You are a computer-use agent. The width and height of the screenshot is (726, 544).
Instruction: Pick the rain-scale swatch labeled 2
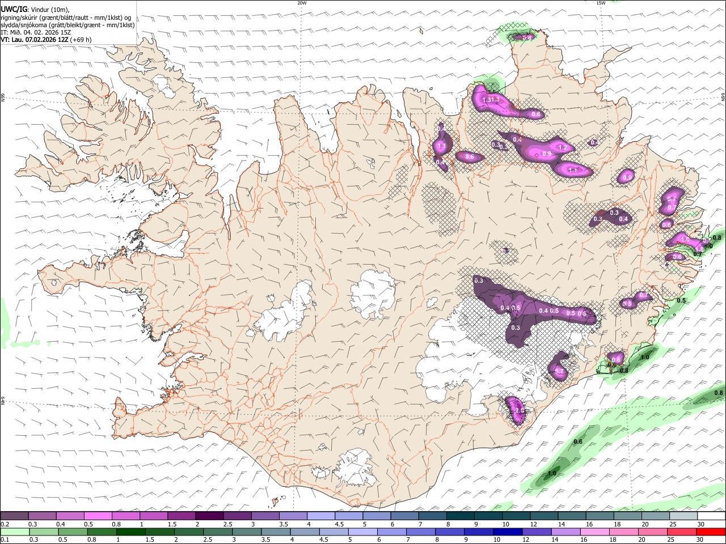189,532
